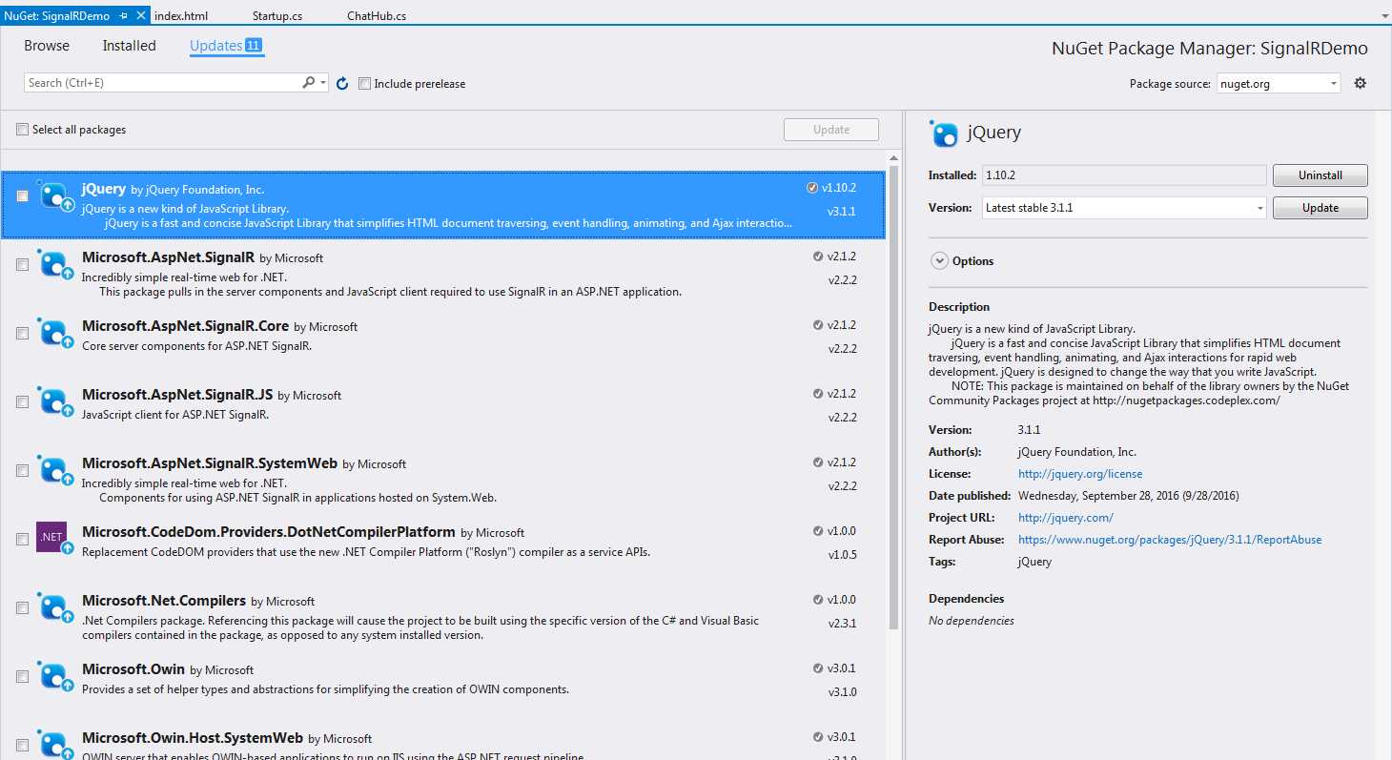Select the Microsoft.CodeDom.Providers.DotNetCompilerPlatform package title
The width and height of the screenshot is (1392, 760).
(269, 532)
